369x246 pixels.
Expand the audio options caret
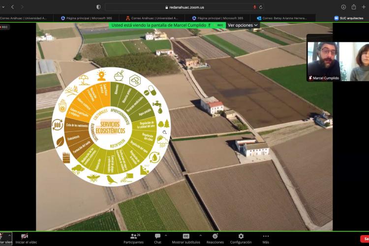pyautogui.click(x=10, y=235)
